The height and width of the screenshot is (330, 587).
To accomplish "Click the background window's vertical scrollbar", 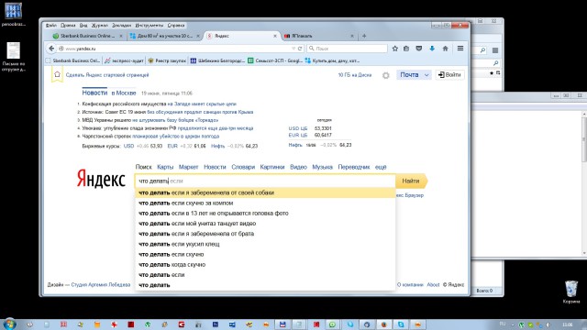I will click(x=584, y=183).
